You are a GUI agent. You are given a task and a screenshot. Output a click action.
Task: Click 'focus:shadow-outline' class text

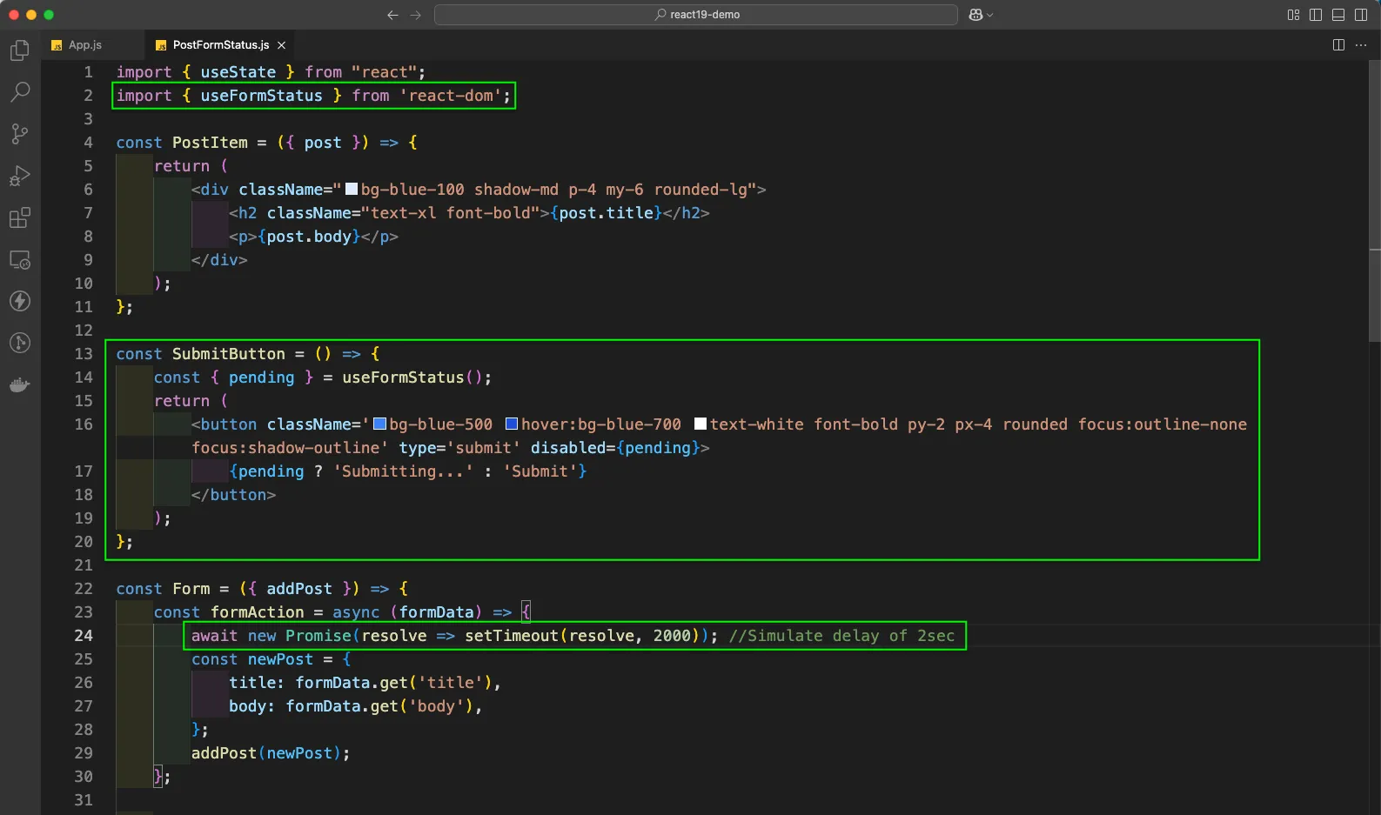[x=285, y=448]
